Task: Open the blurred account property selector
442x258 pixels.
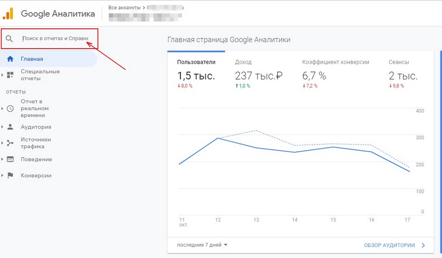Action: click(x=145, y=17)
